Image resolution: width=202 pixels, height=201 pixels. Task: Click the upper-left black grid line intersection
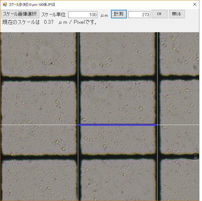tap(78, 78)
